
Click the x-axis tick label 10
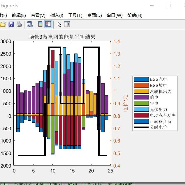click(53, 171)
